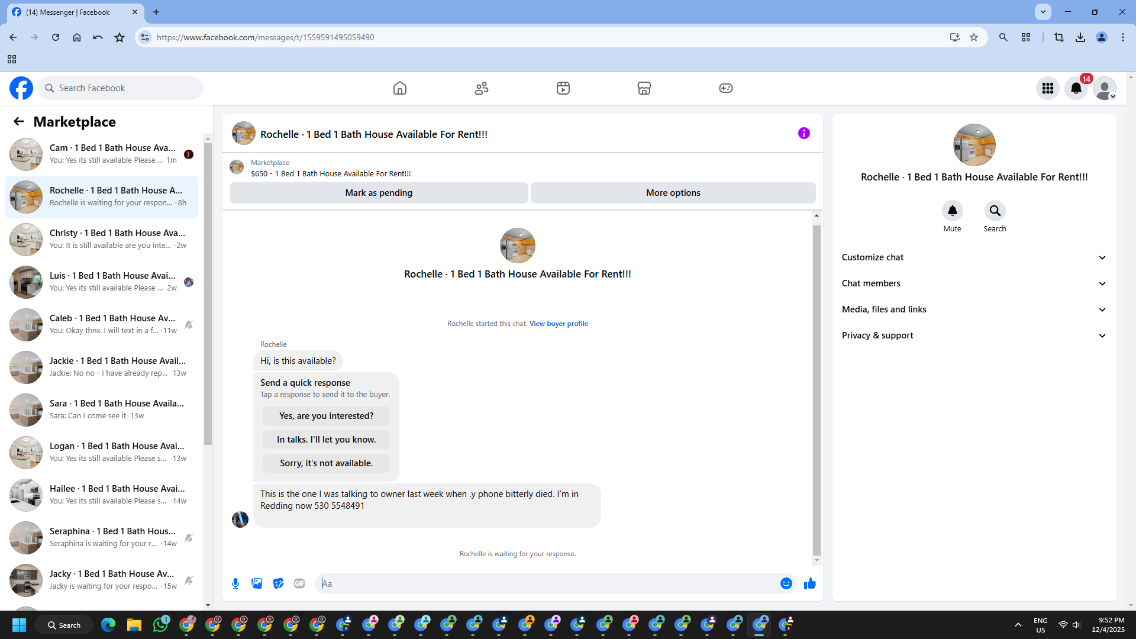Open the emoji picker in message box
The height and width of the screenshot is (639, 1136).
pos(786,583)
